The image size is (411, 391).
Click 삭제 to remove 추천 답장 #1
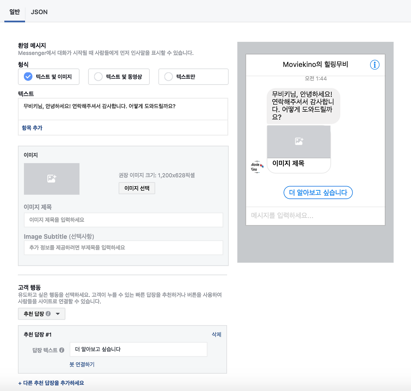pos(216,335)
